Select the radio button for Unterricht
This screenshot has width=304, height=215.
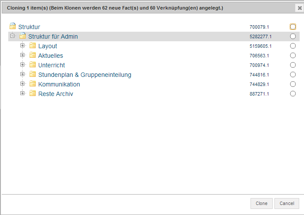[293, 65]
